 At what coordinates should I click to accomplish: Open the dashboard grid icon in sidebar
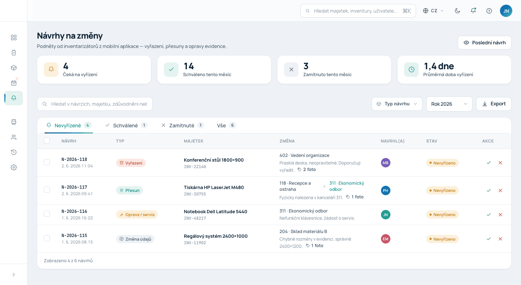coord(14,38)
